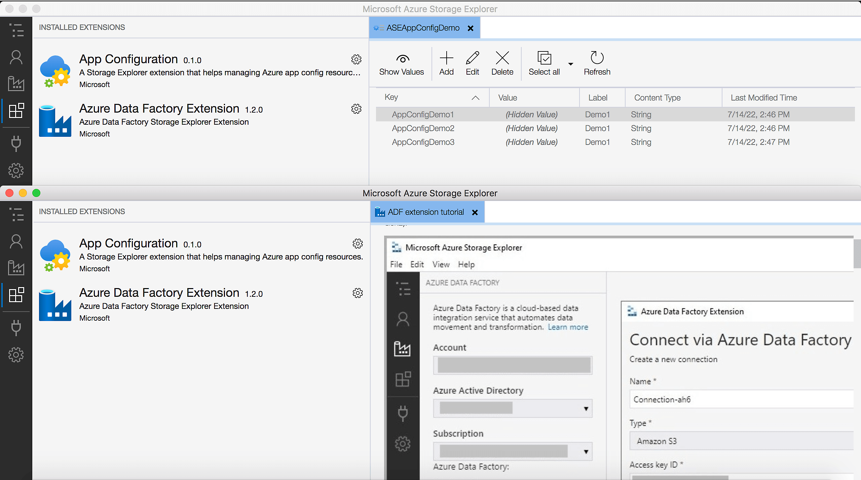This screenshot has height=480, width=861.
Task: Open Azure Data Factory sidebar icon in lower window
Action: tap(16, 268)
